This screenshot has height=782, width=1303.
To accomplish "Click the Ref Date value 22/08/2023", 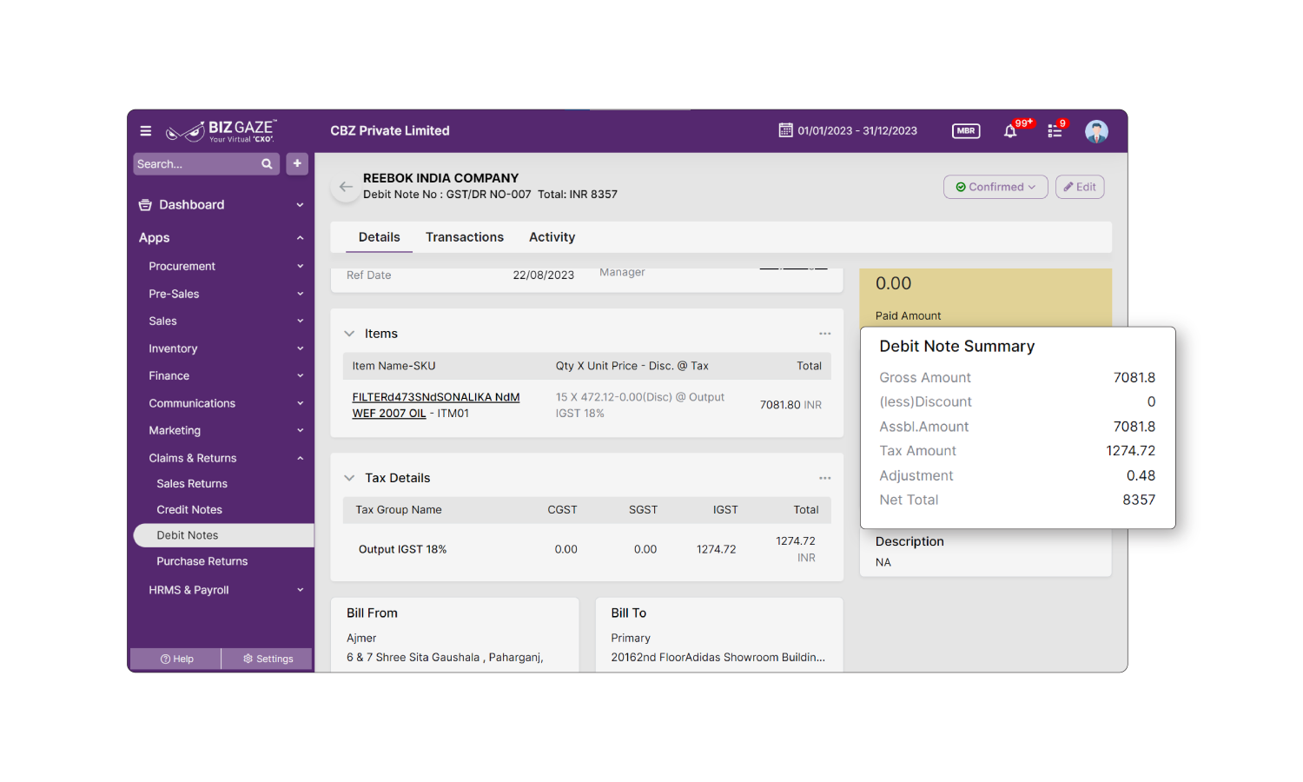I will [x=543, y=275].
